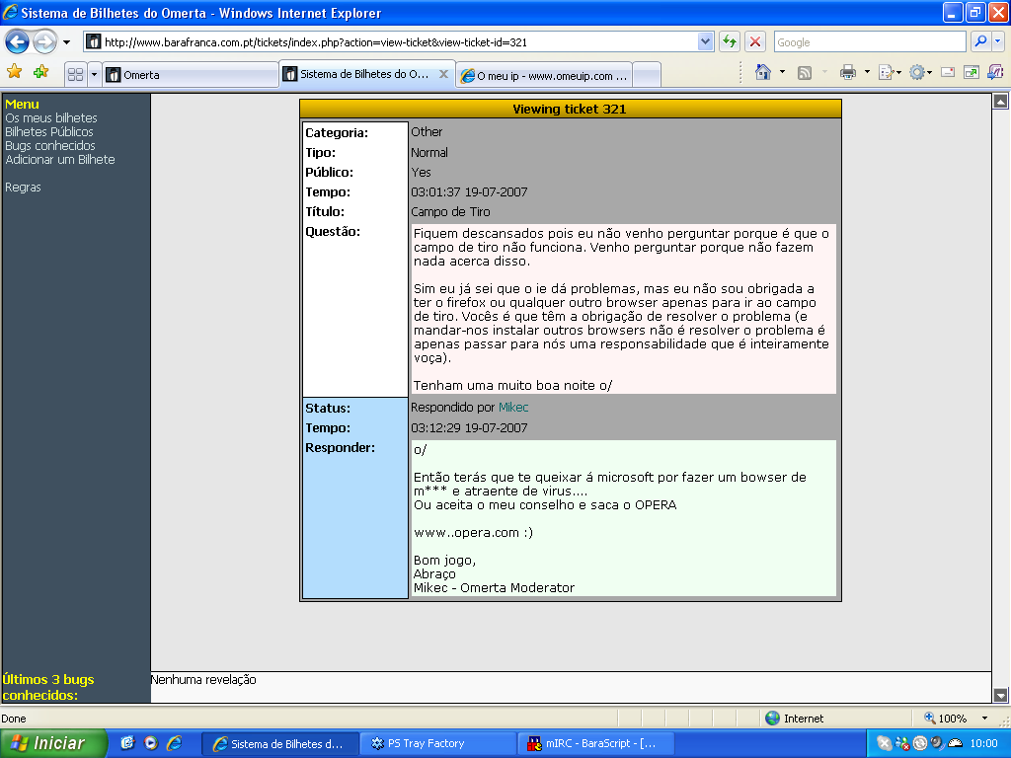Click the Print icon

click(x=847, y=72)
